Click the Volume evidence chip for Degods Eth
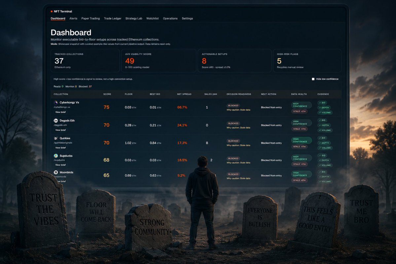Viewport: 396px width, 264px height. tap(325, 130)
